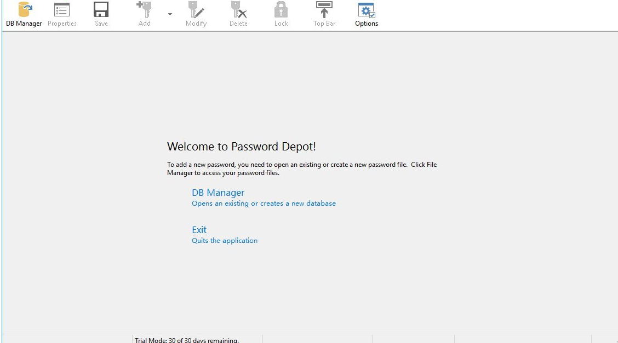Click the DB Manager link on welcome page
Screen dimensions: 618x343
click(218, 193)
